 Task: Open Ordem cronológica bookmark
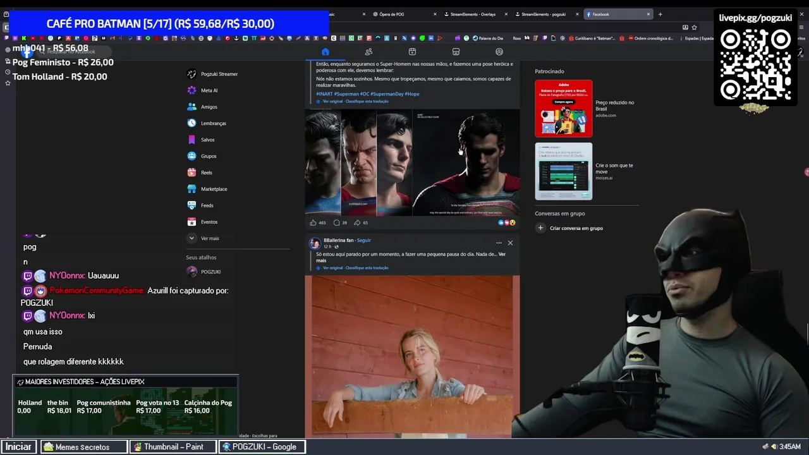[651, 38]
